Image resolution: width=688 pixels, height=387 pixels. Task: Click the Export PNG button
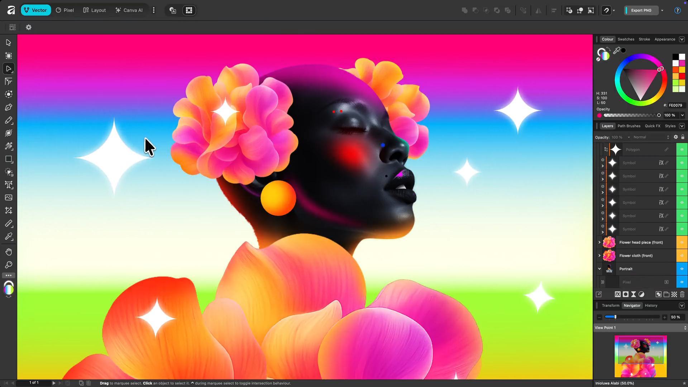click(x=641, y=10)
